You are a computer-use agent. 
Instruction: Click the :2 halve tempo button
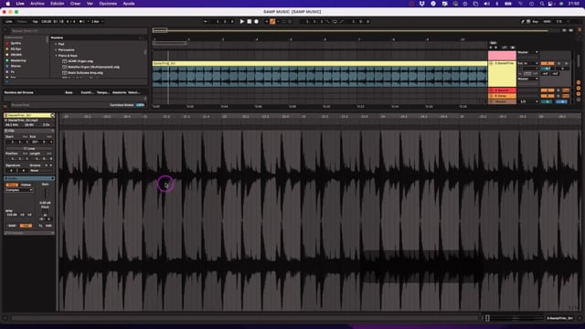(x=22, y=215)
